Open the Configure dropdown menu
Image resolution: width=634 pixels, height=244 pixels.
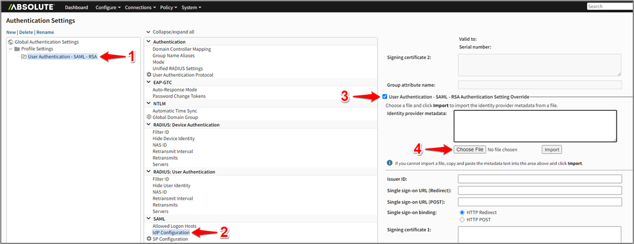(x=108, y=7)
